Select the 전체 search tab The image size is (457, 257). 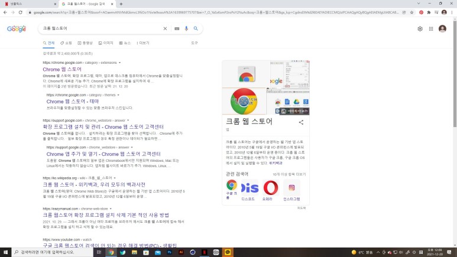(x=48, y=43)
